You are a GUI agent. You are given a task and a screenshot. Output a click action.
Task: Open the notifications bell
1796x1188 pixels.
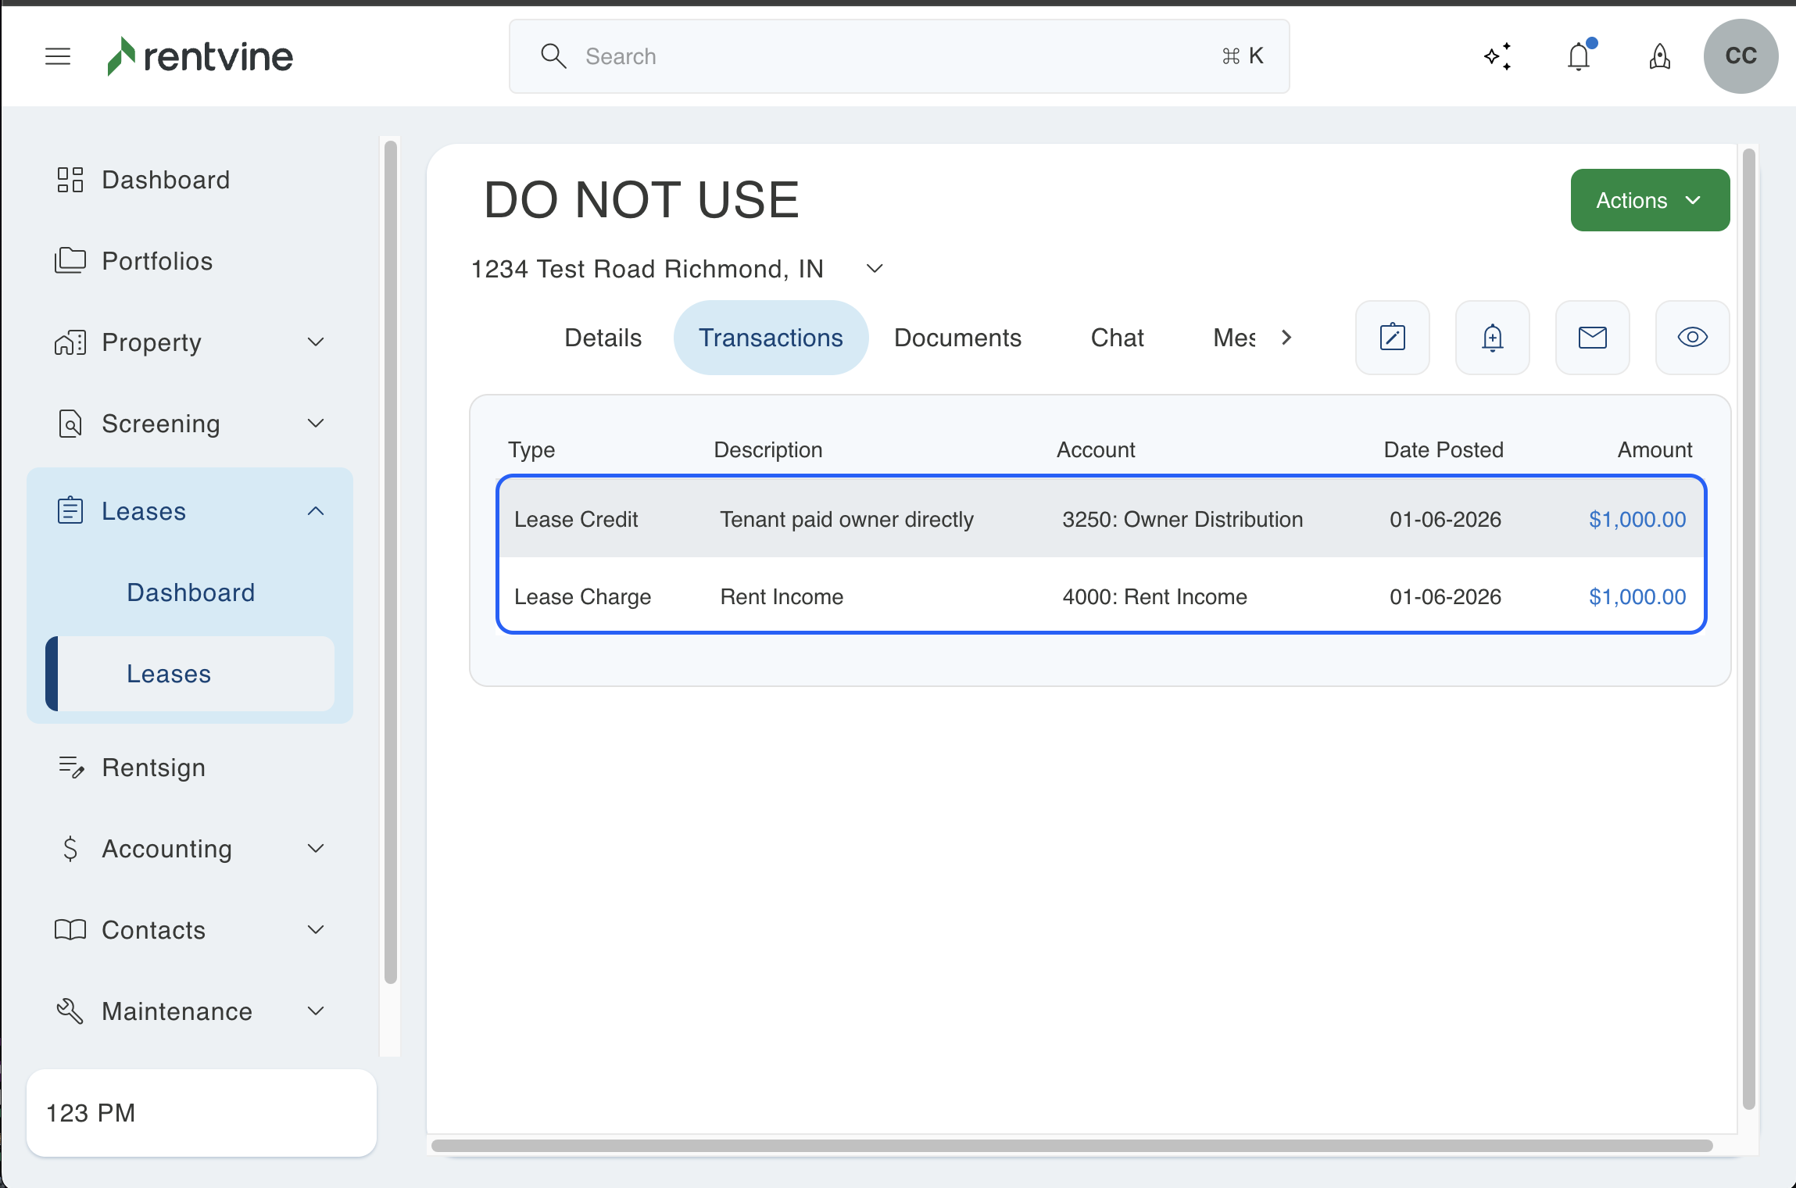[1580, 56]
